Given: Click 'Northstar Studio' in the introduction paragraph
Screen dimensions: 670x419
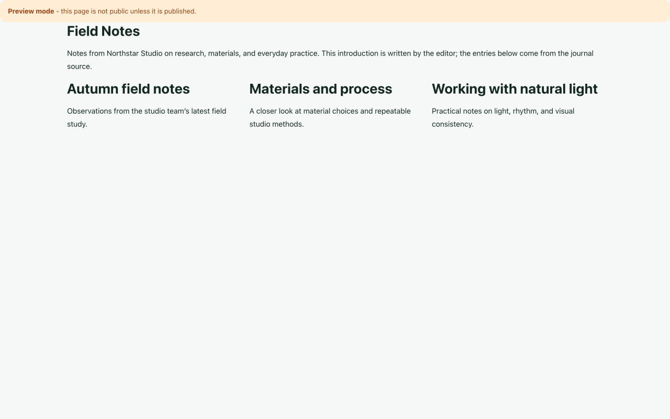Looking at the screenshot, I should click(x=135, y=53).
